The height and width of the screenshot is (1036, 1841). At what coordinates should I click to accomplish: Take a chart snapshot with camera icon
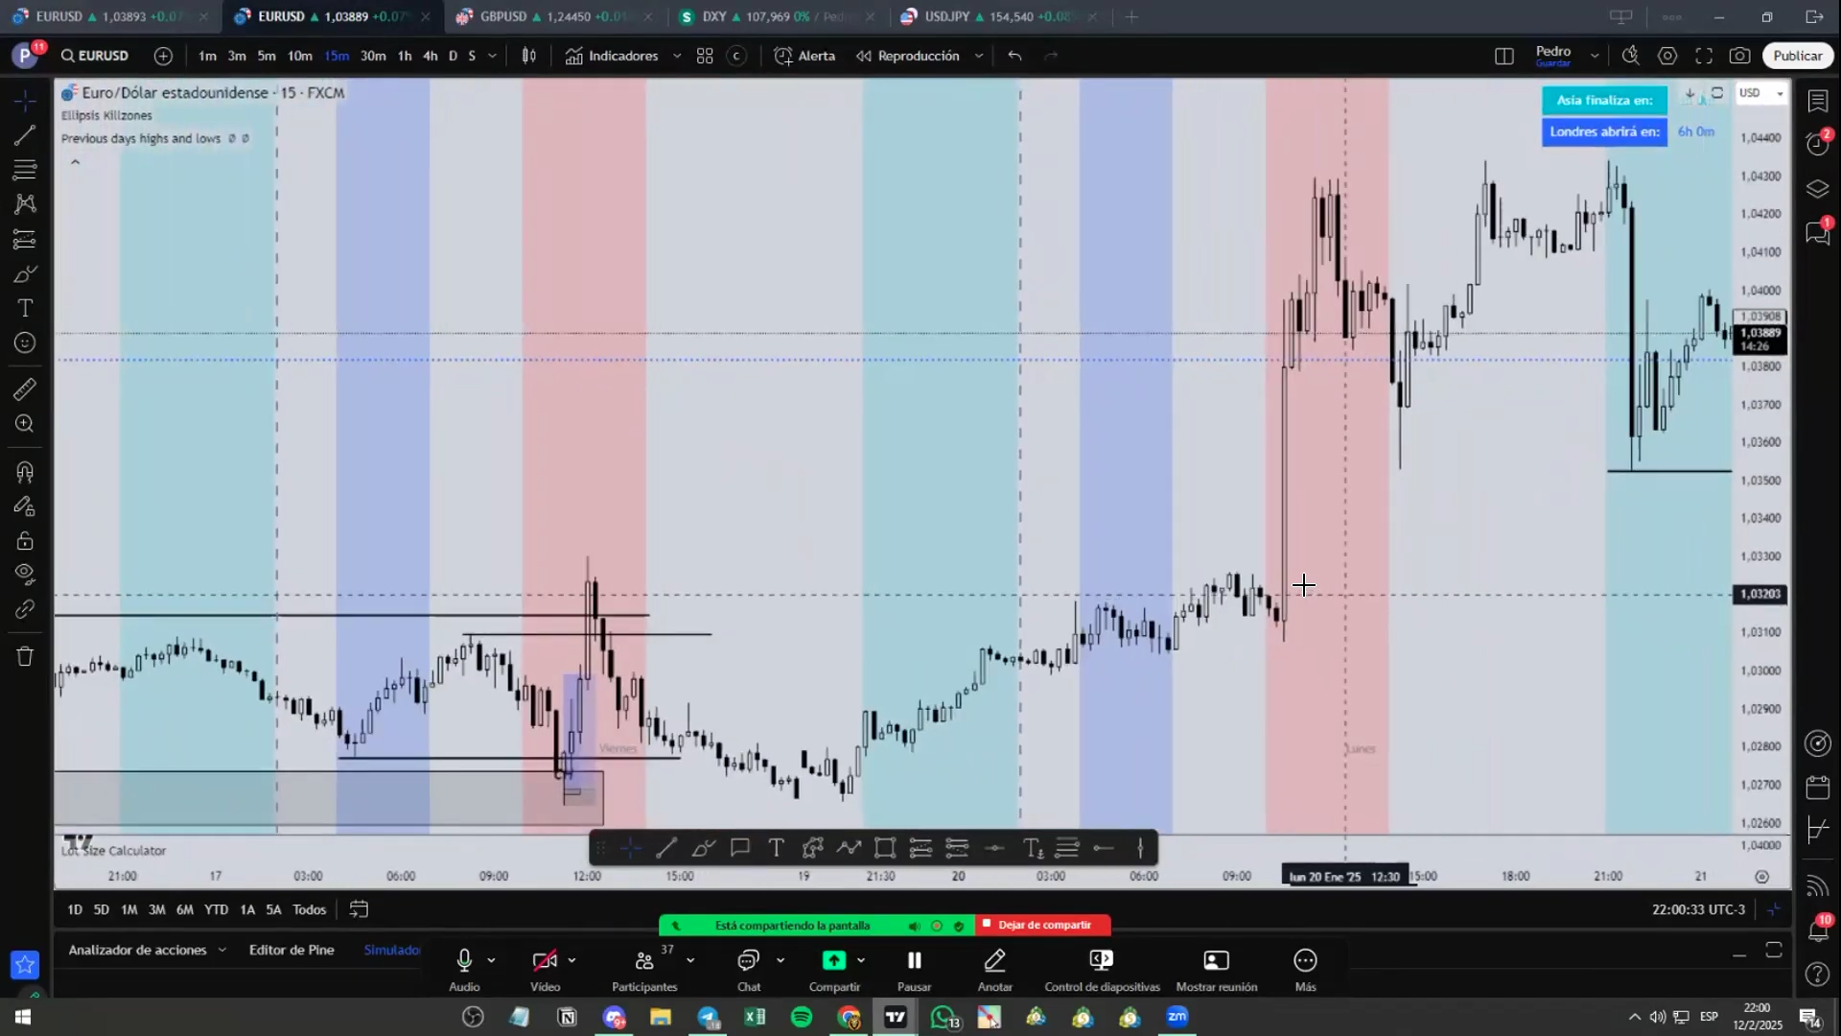pyautogui.click(x=1739, y=56)
